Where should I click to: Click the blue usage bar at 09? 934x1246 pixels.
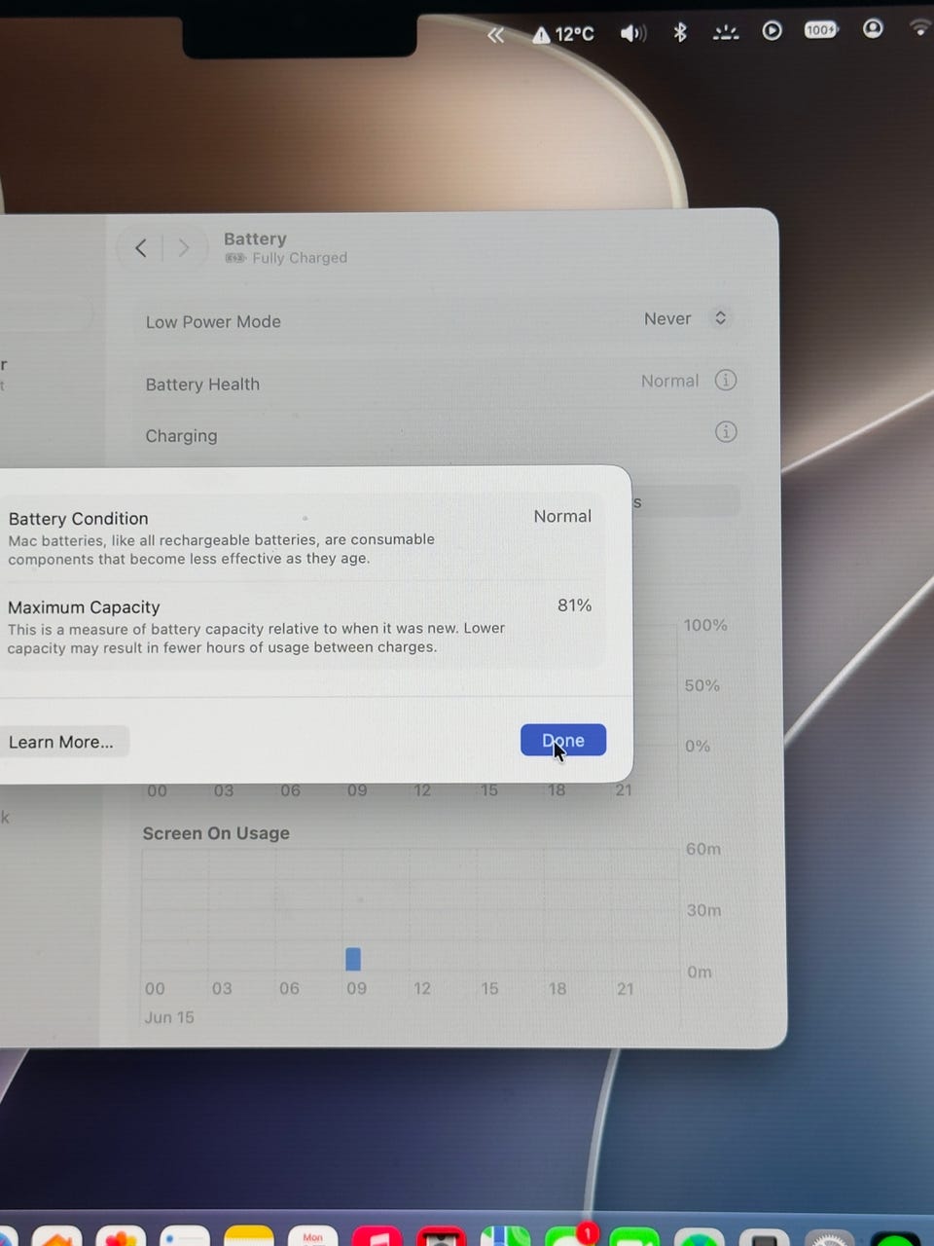coord(353,959)
